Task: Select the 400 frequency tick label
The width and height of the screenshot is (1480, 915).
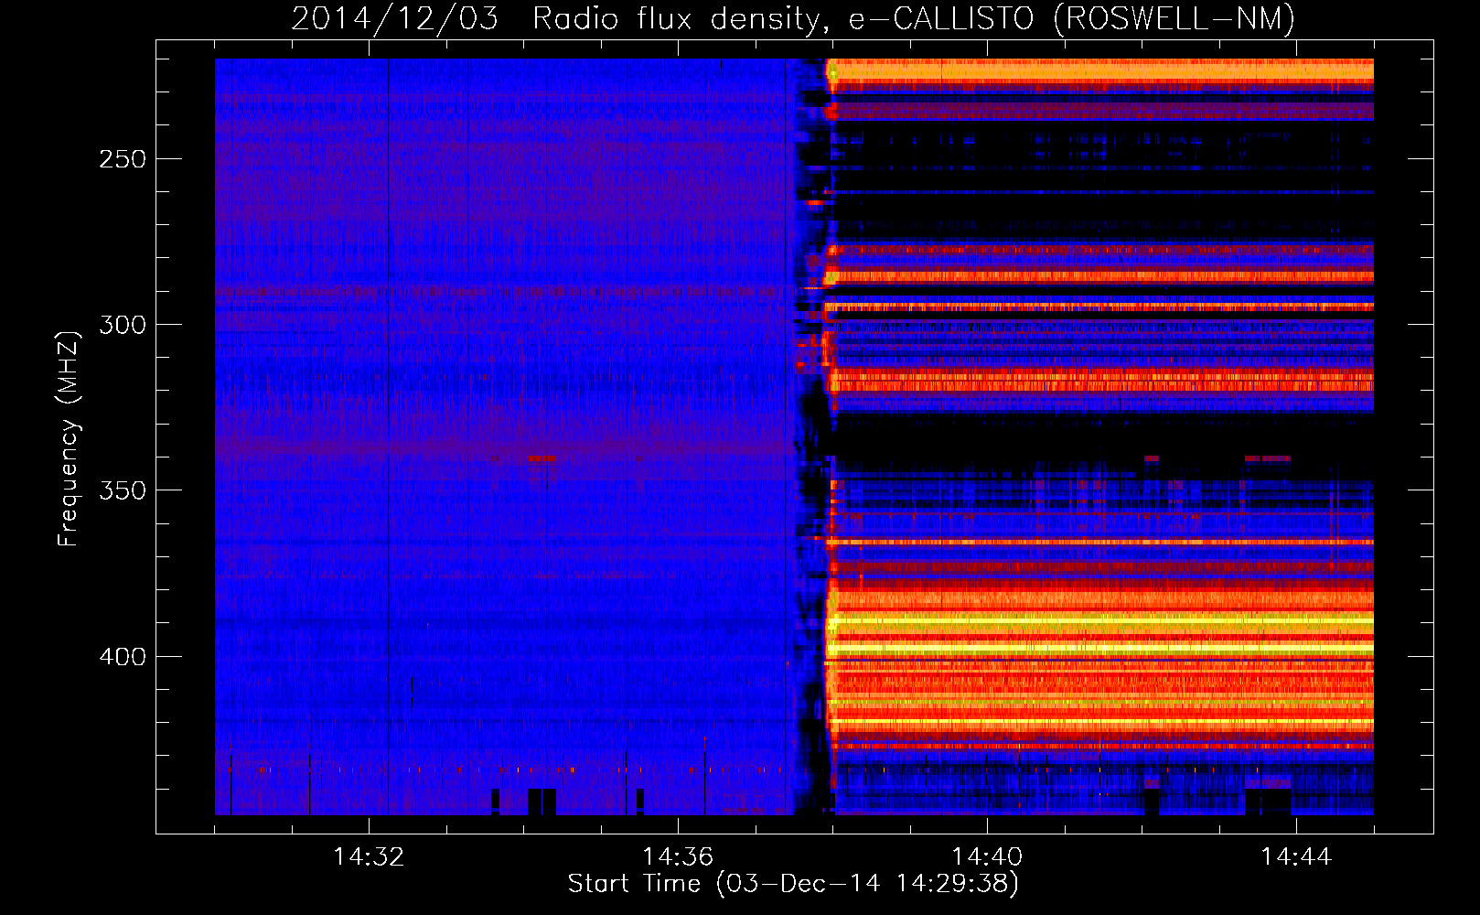Action: [x=123, y=657]
